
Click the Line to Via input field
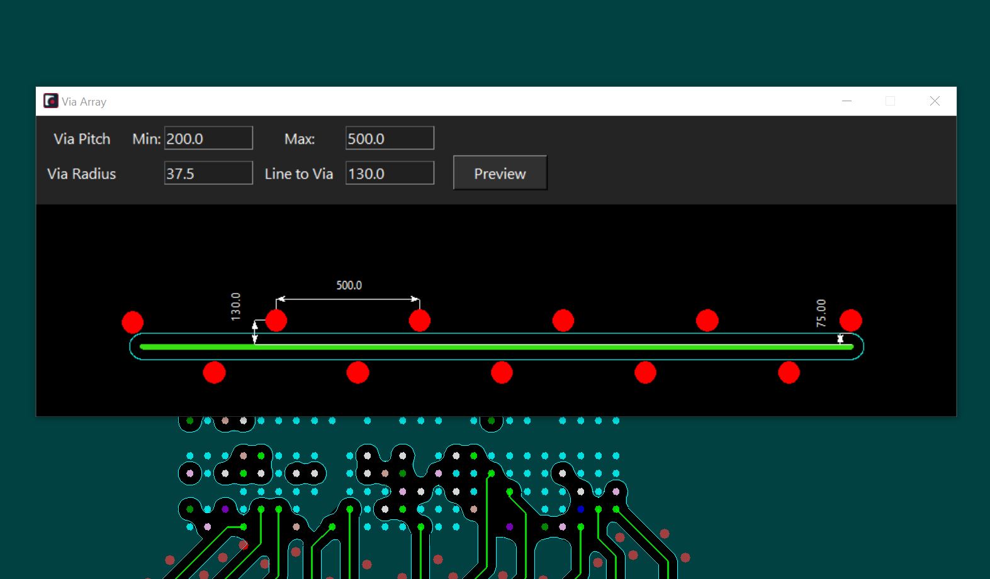[390, 173]
